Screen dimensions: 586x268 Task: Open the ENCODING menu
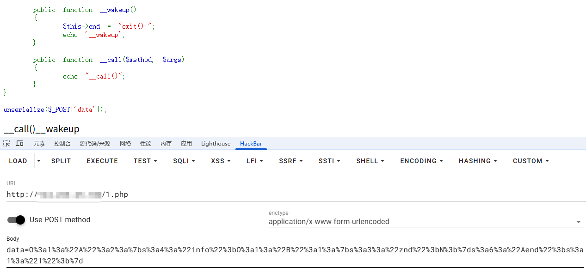[x=421, y=161]
